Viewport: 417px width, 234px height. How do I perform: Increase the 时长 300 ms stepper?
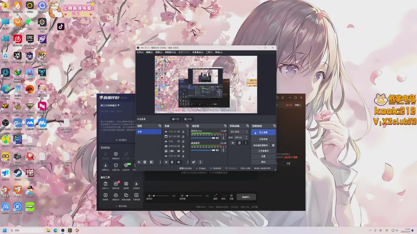[x=247, y=136]
